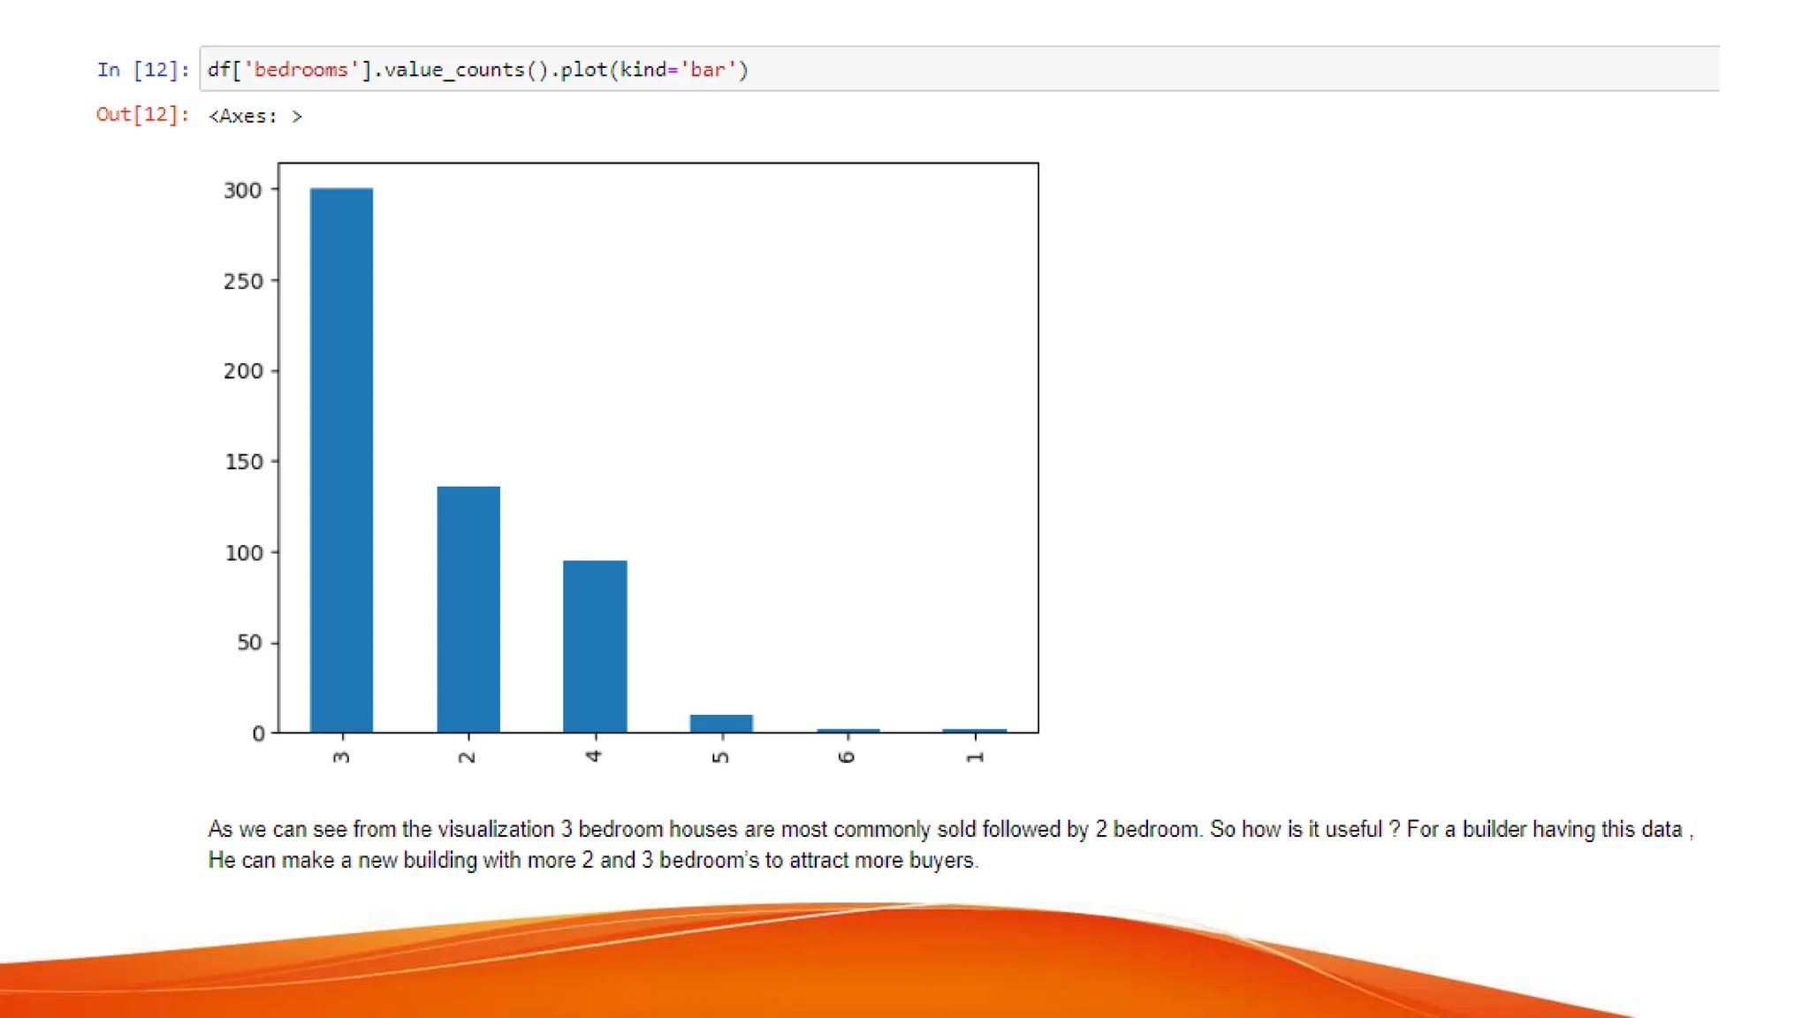Click the tiny bar for 1 bedroom
Screen dimensions: 1810x1018
point(974,731)
